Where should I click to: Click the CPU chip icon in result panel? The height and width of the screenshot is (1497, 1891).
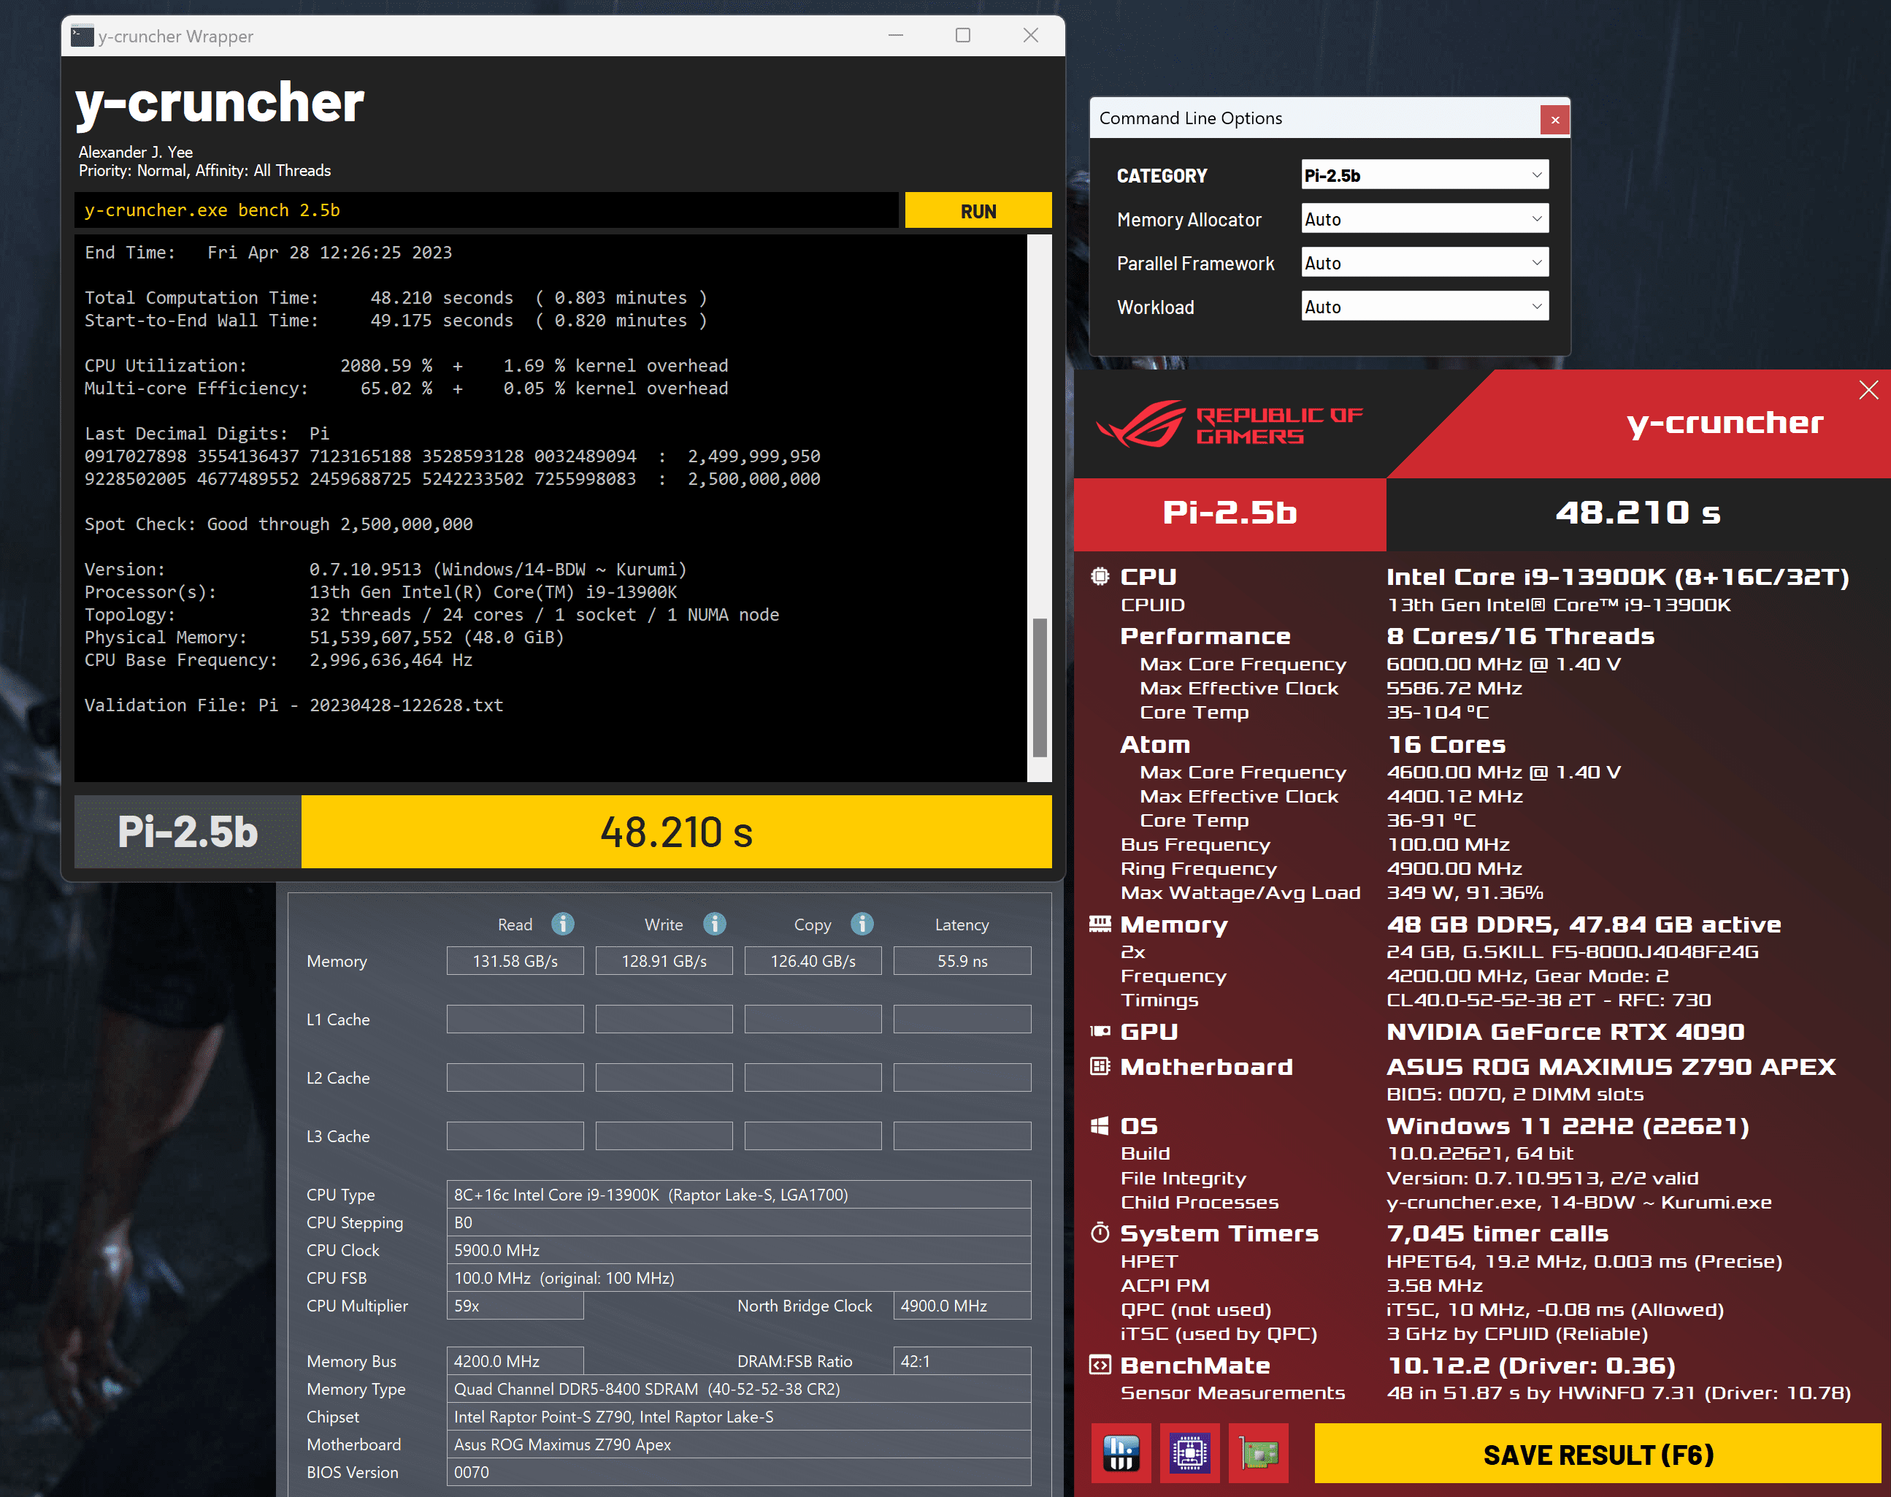click(x=1100, y=576)
